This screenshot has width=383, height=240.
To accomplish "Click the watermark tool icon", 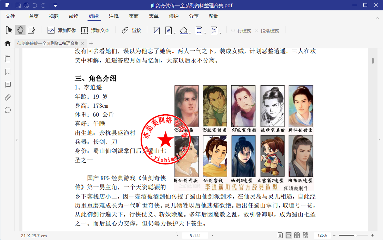I will [169, 30].
